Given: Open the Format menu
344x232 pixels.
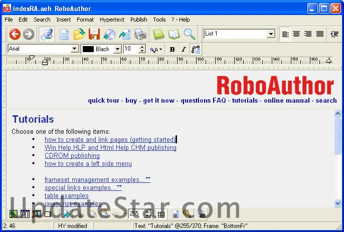Looking at the screenshot, I should point(85,20).
